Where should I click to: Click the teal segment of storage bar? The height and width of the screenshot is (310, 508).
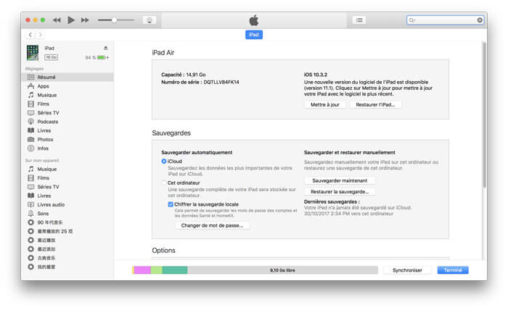pos(175,270)
